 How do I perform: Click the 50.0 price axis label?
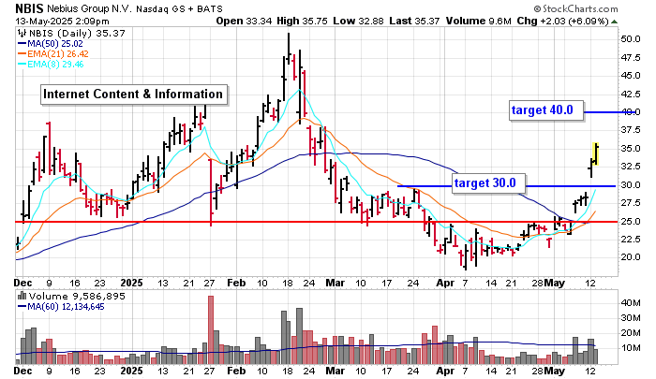click(631, 39)
